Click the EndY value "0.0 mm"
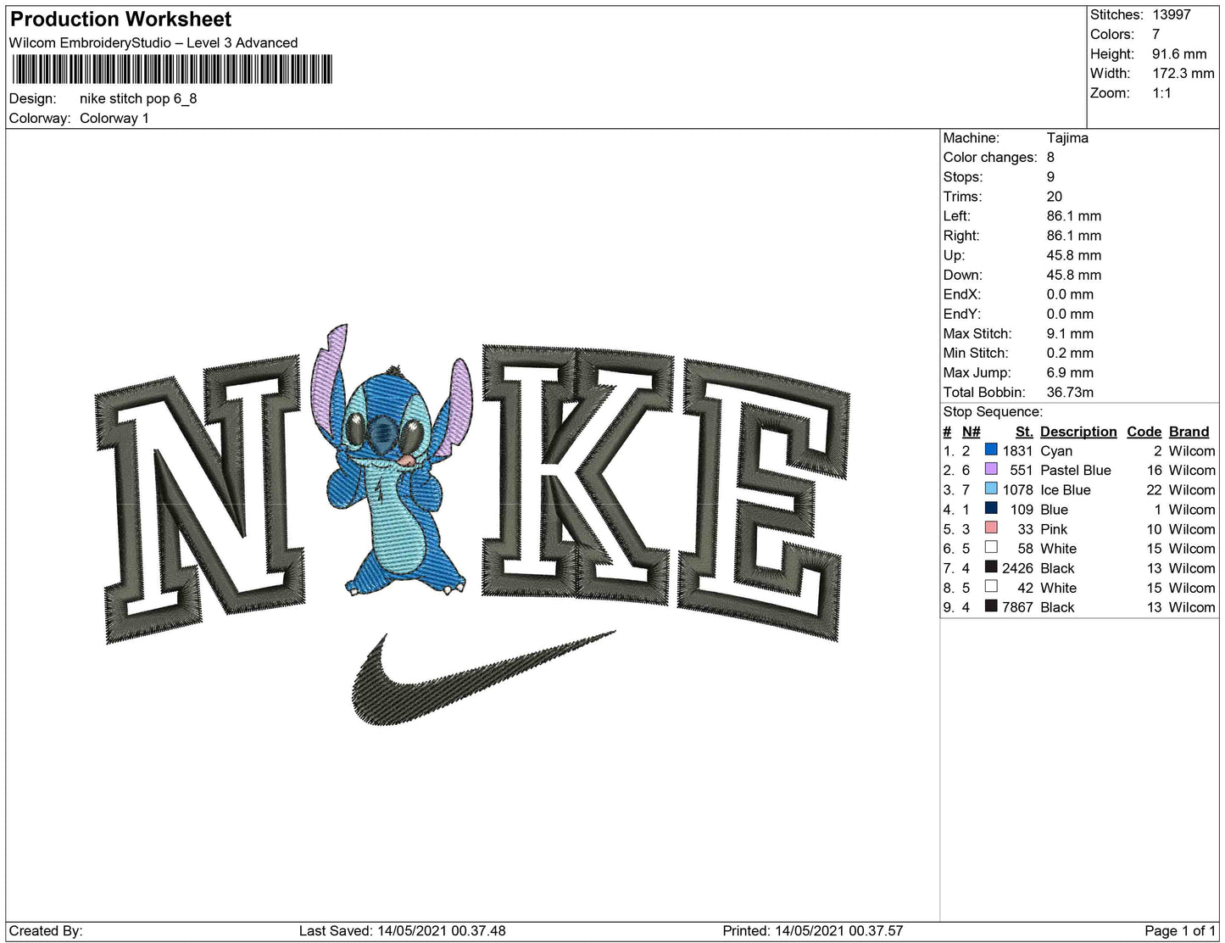The width and height of the screenshot is (1225, 943). tap(1070, 313)
